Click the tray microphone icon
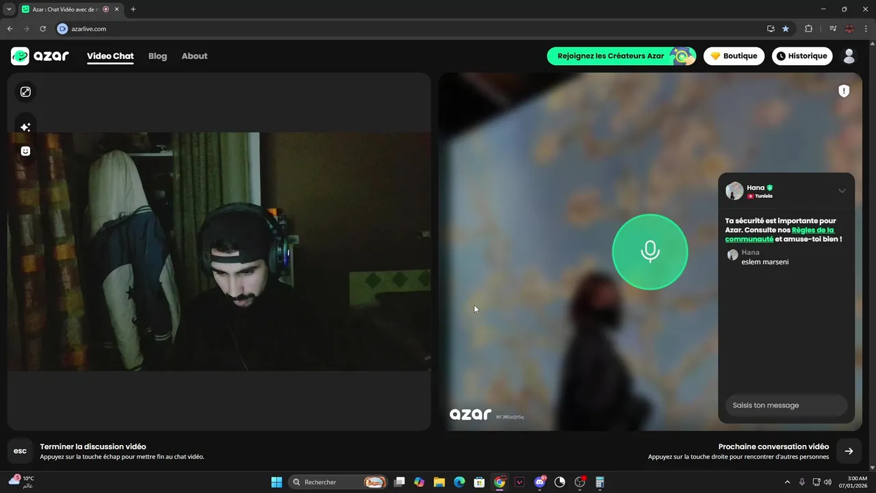The image size is (876, 493). click(802, 482)
